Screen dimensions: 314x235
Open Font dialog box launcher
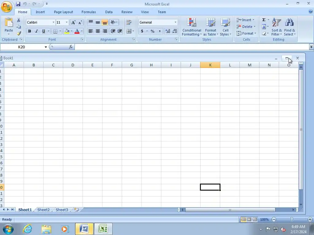pyautogui.click(x=82, y=39)
